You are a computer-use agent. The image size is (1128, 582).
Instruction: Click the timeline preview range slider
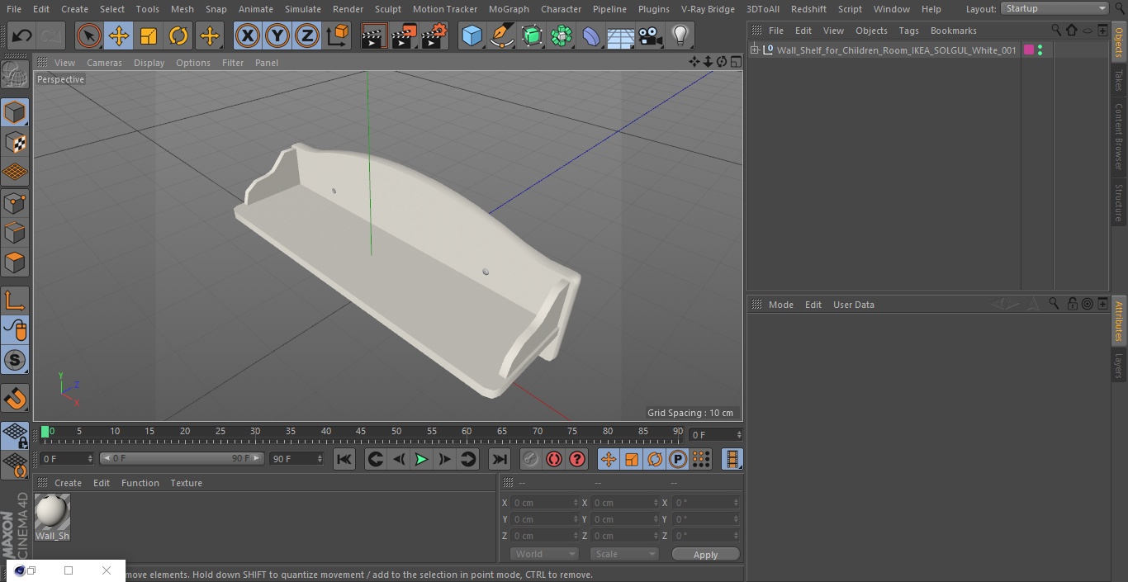[x=182, y=458]
